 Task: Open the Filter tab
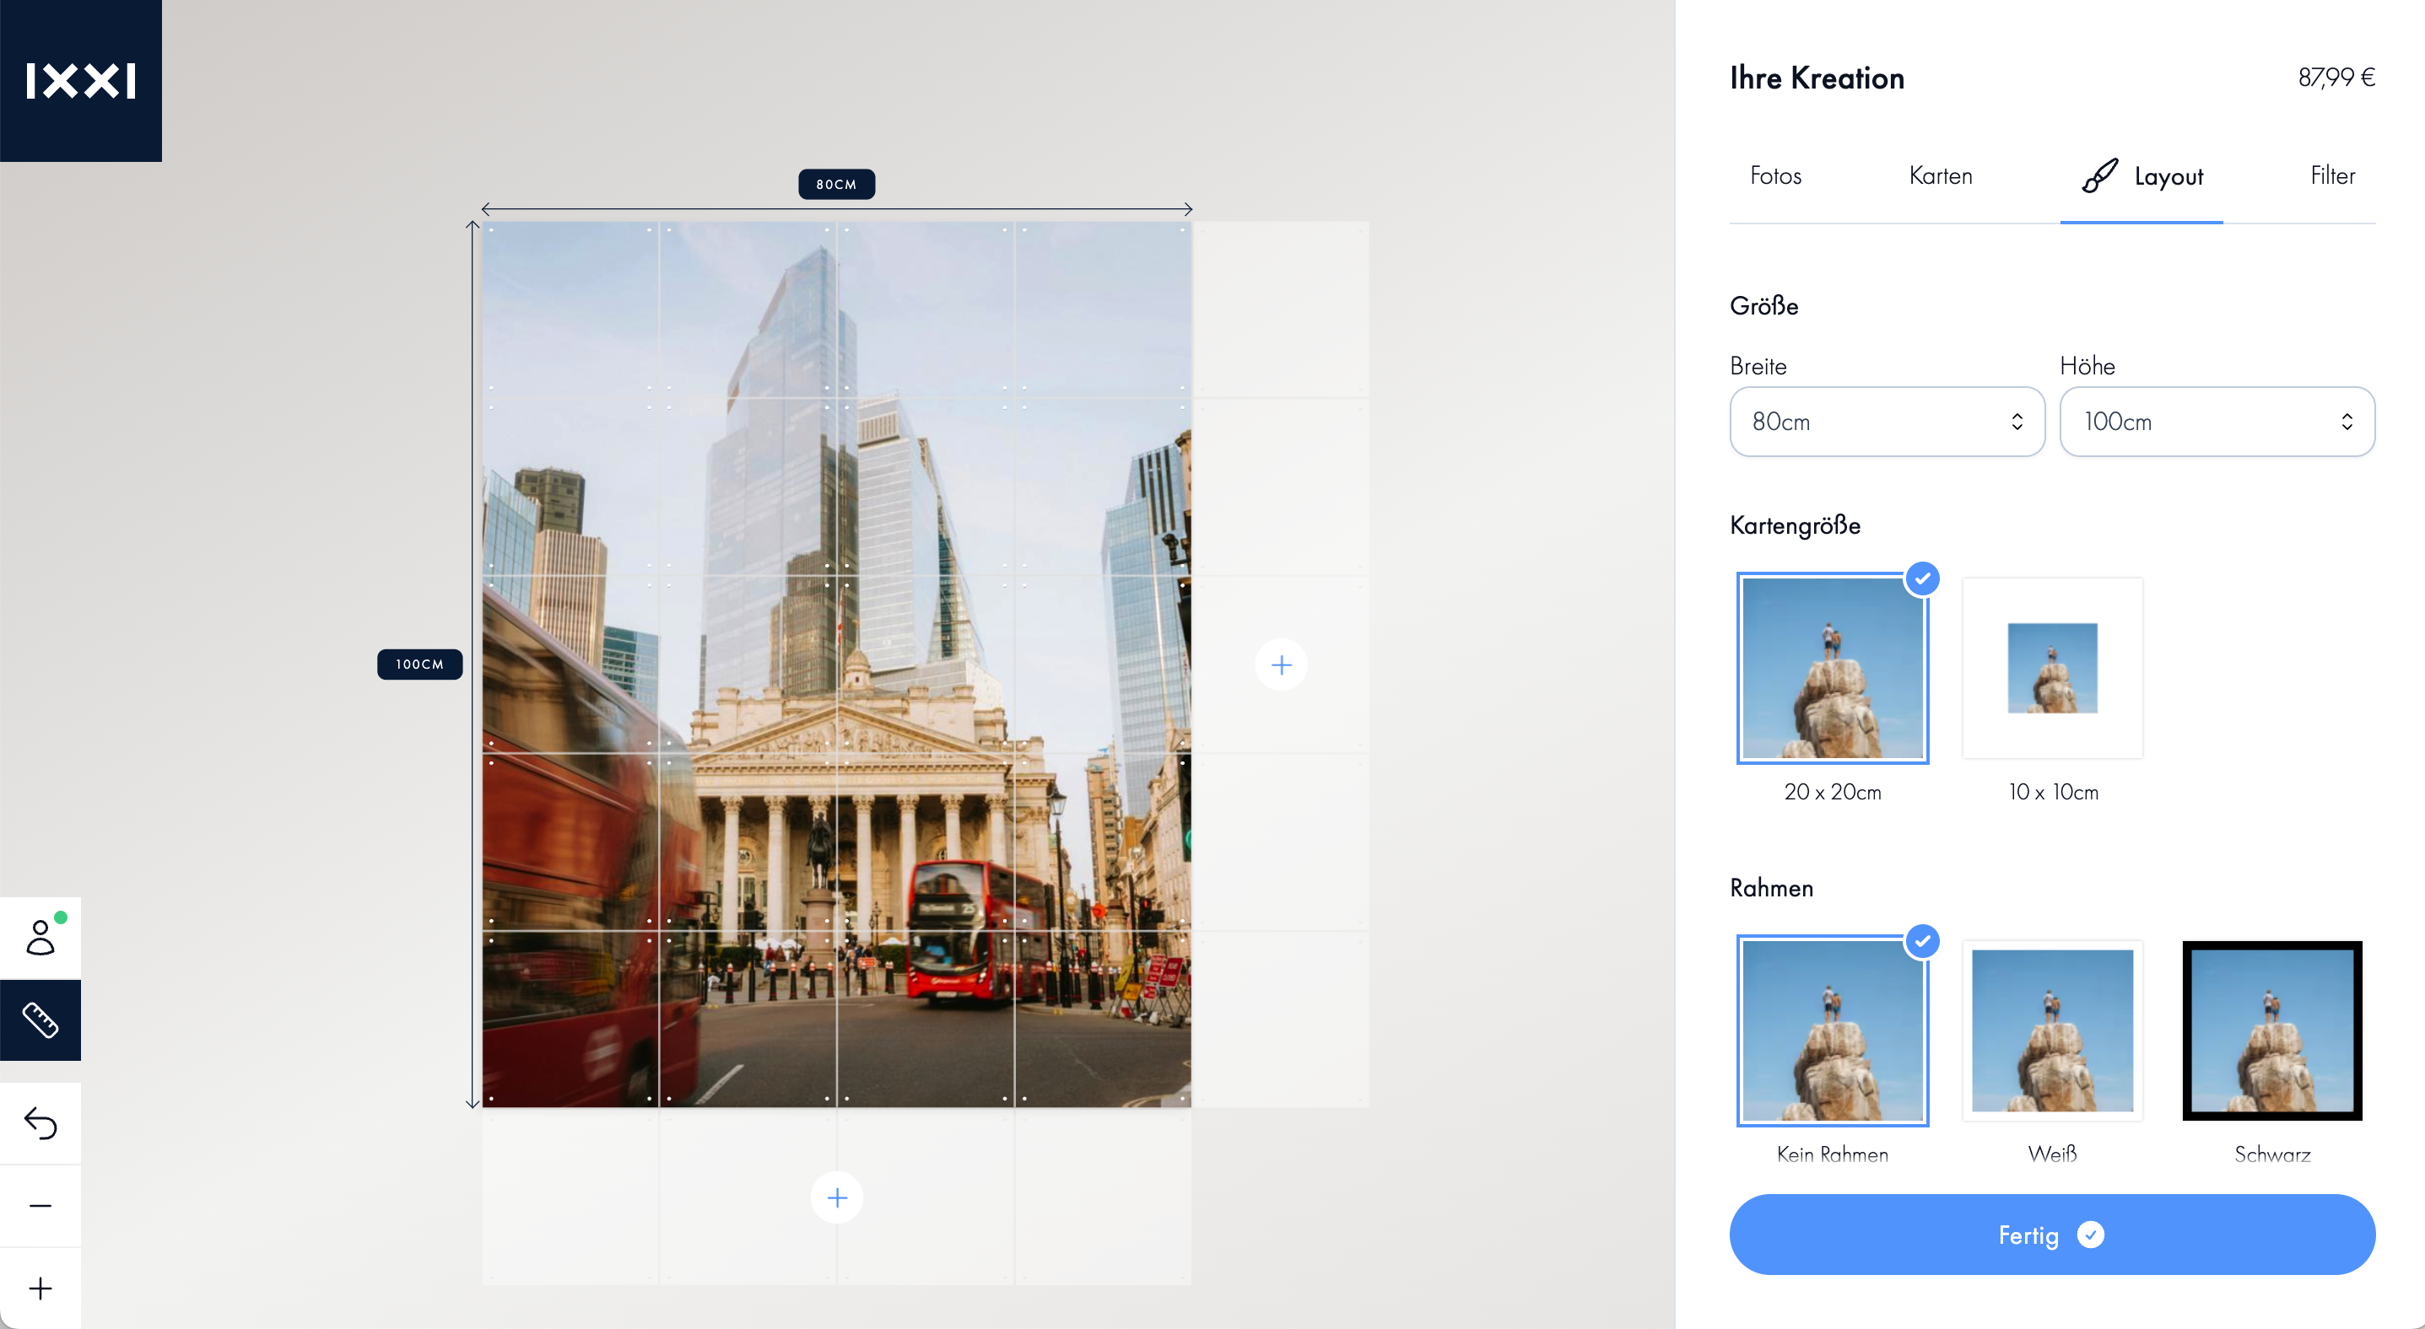[x=2333, y=176]
